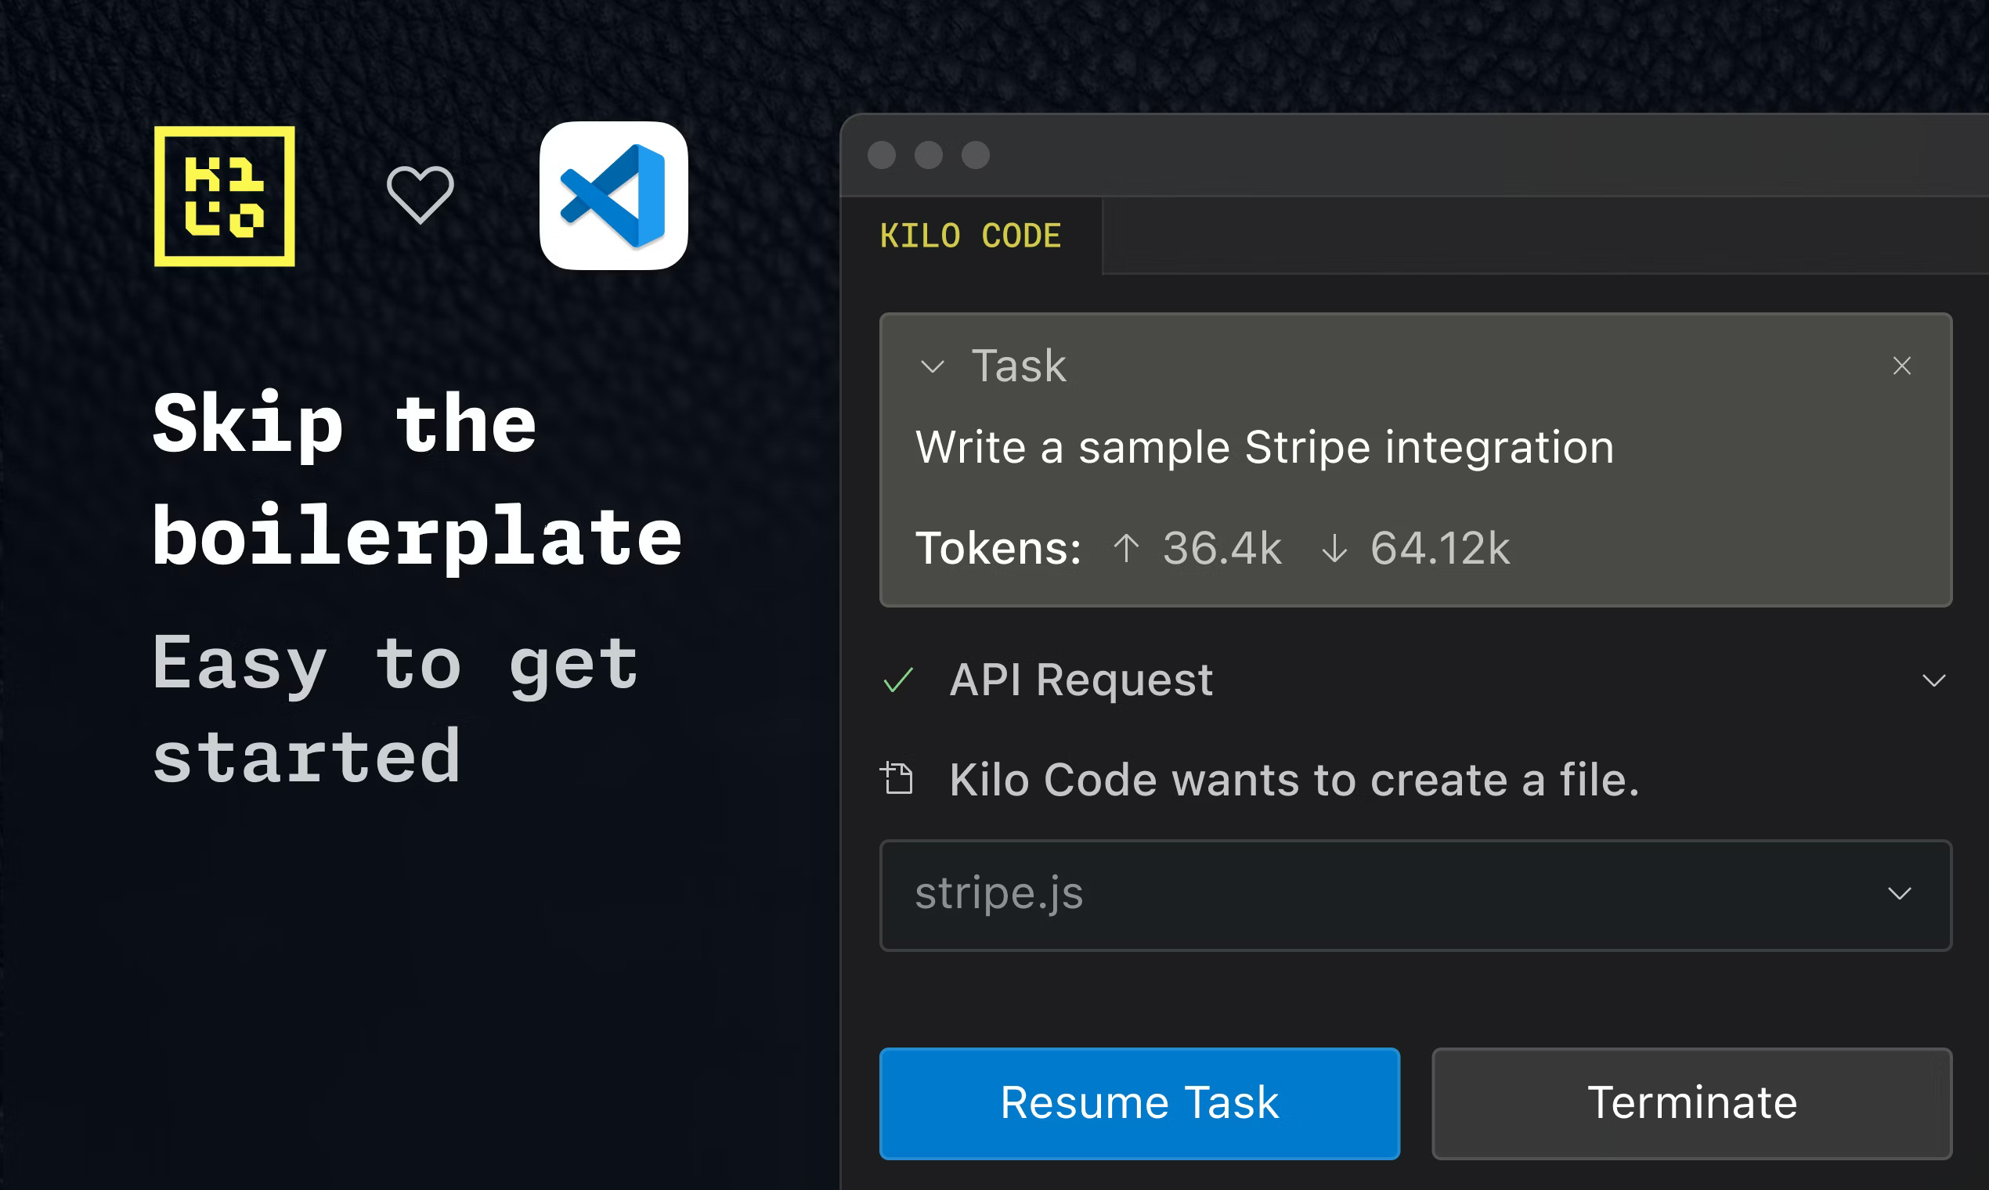This screenshot has height=1190, width=1989.
Task: Click the Write a sample Stripe integration text
Action: (x=1264, y=448)
